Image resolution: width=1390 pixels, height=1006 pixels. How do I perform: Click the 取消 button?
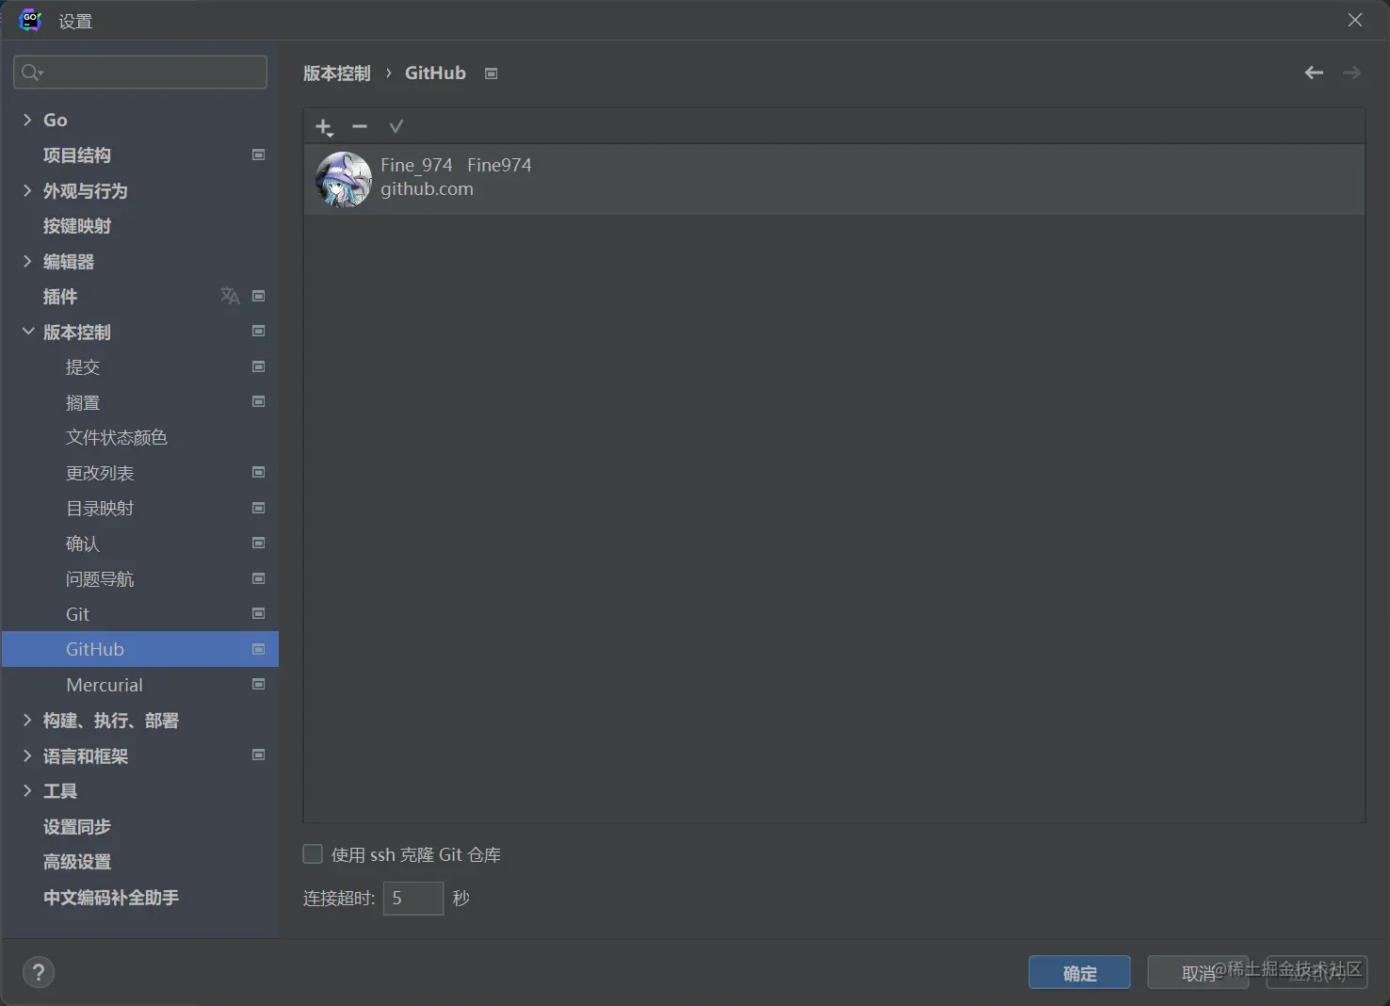tap(1198, 973)
